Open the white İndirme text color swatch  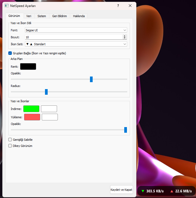tap(49, 109)
